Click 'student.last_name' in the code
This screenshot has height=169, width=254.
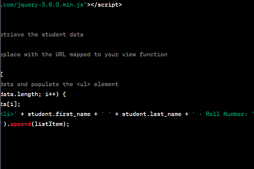tap(151, 114)
